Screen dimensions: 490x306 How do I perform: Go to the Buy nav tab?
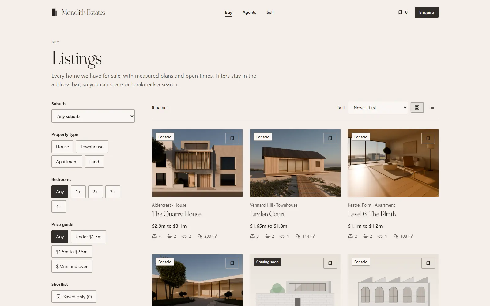coord(228,12)
